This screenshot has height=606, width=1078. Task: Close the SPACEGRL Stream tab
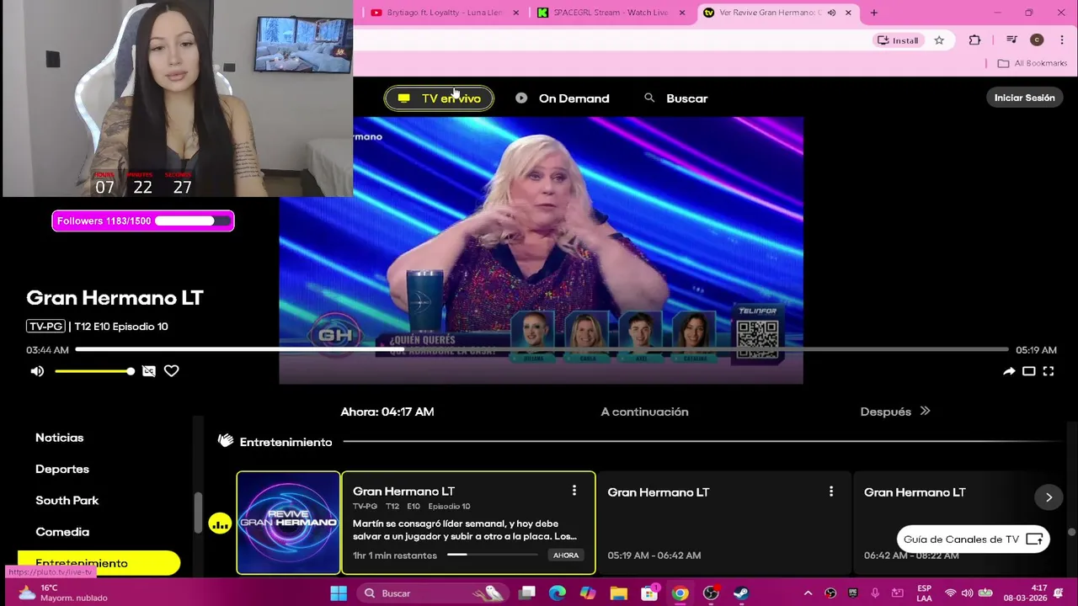coord(682,13)
